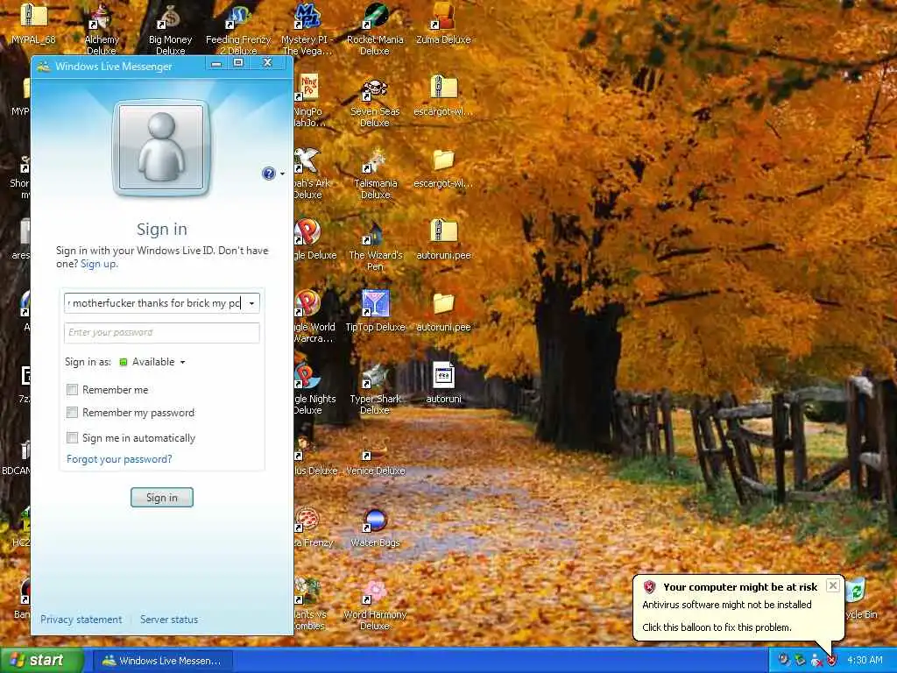Click the Messenger profile picture placeholder
The width and height of the screenshot is (897, 673).
click(162, 147)
